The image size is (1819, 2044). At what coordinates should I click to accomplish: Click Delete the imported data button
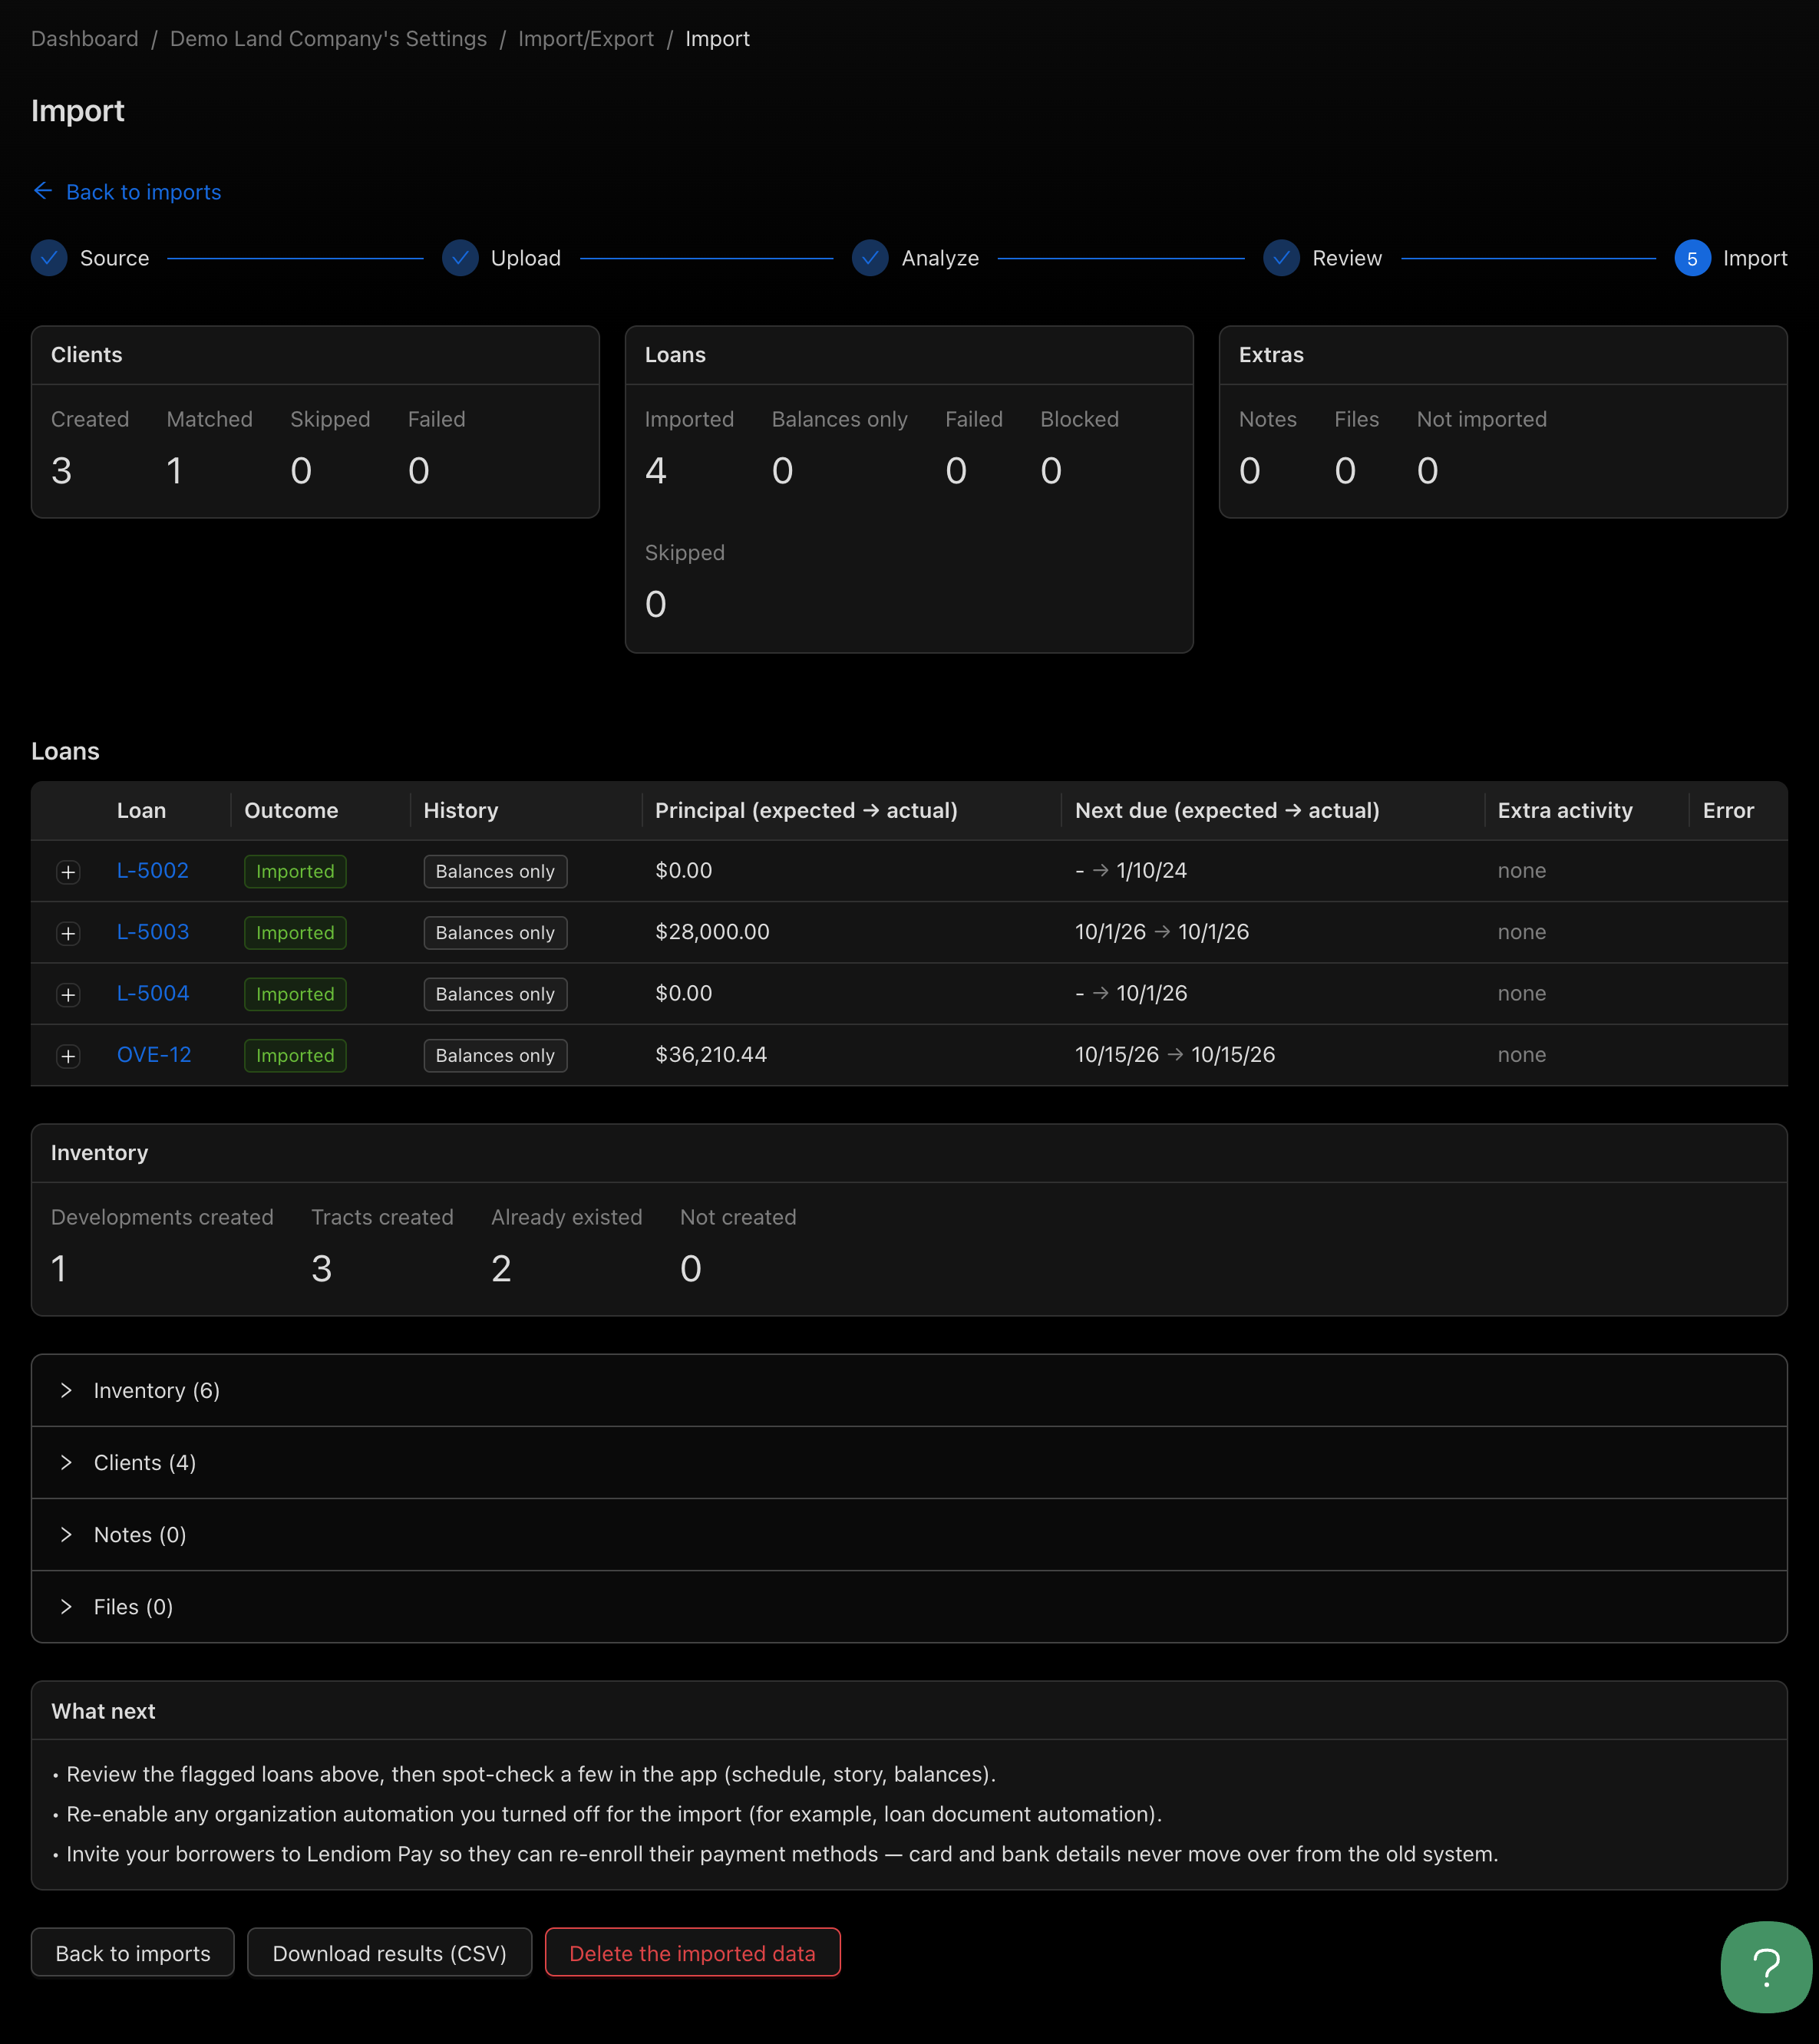point(692,1953)
